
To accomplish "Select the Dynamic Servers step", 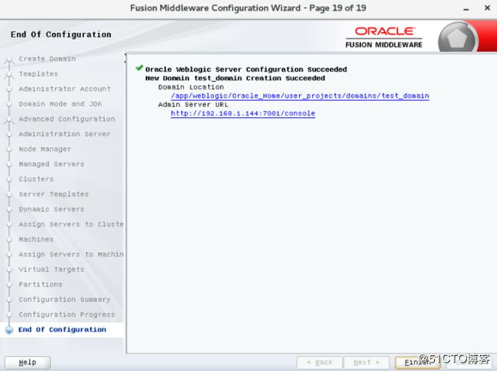I will 51,210.
